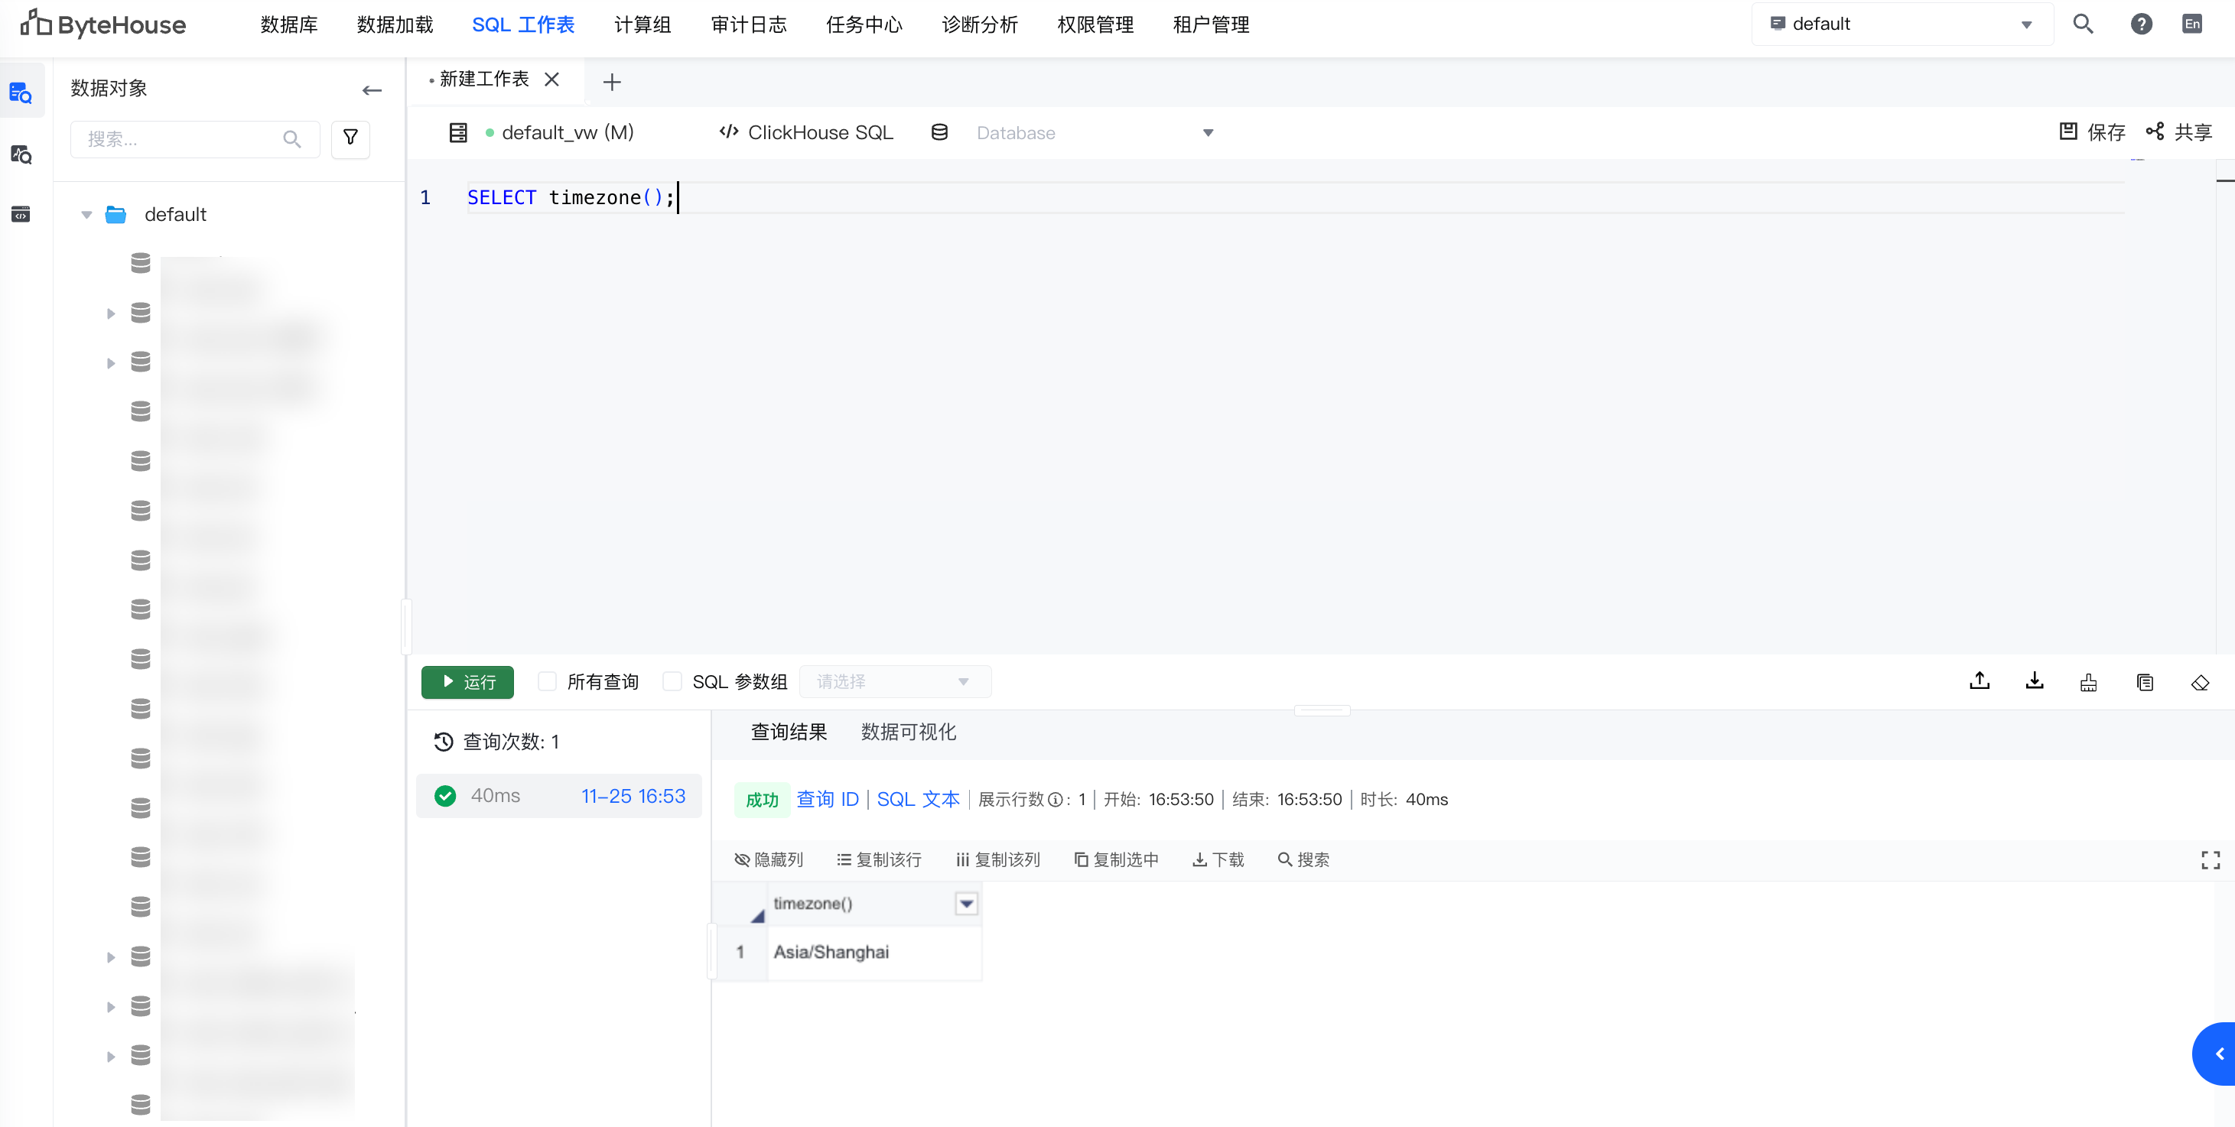Screen dimensions: 2235x1127
Task: Click the 下载 button in the result toolbar
Action: tap(1218, 859)
